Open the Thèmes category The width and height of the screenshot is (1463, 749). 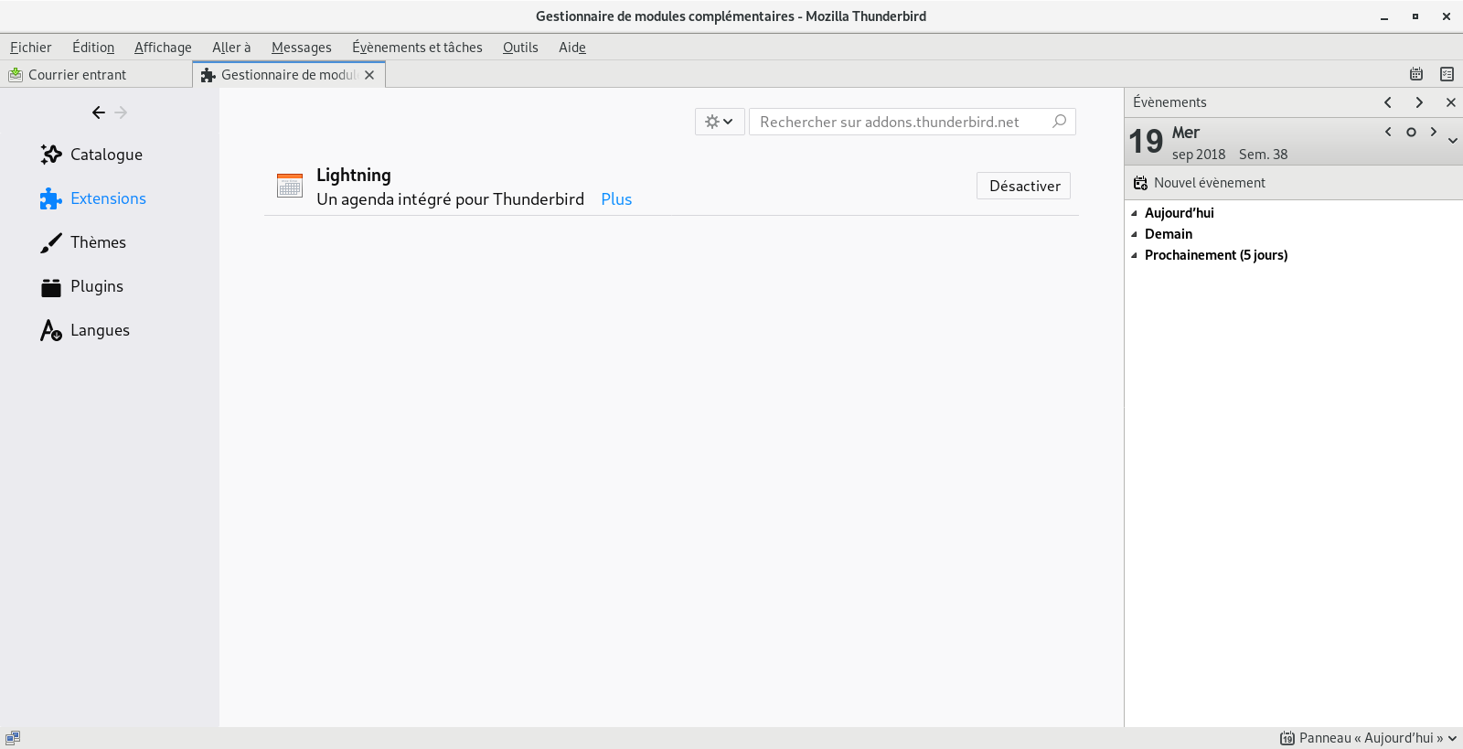pos(83,242)
